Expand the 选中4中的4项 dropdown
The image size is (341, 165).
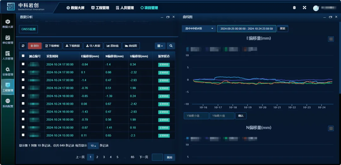click(x=199, y=29)
